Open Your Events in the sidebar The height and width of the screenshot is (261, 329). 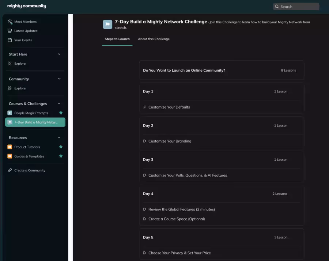(x=35, y=40)
